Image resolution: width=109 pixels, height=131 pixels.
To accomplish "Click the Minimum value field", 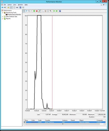I will [x=81, y=115].
